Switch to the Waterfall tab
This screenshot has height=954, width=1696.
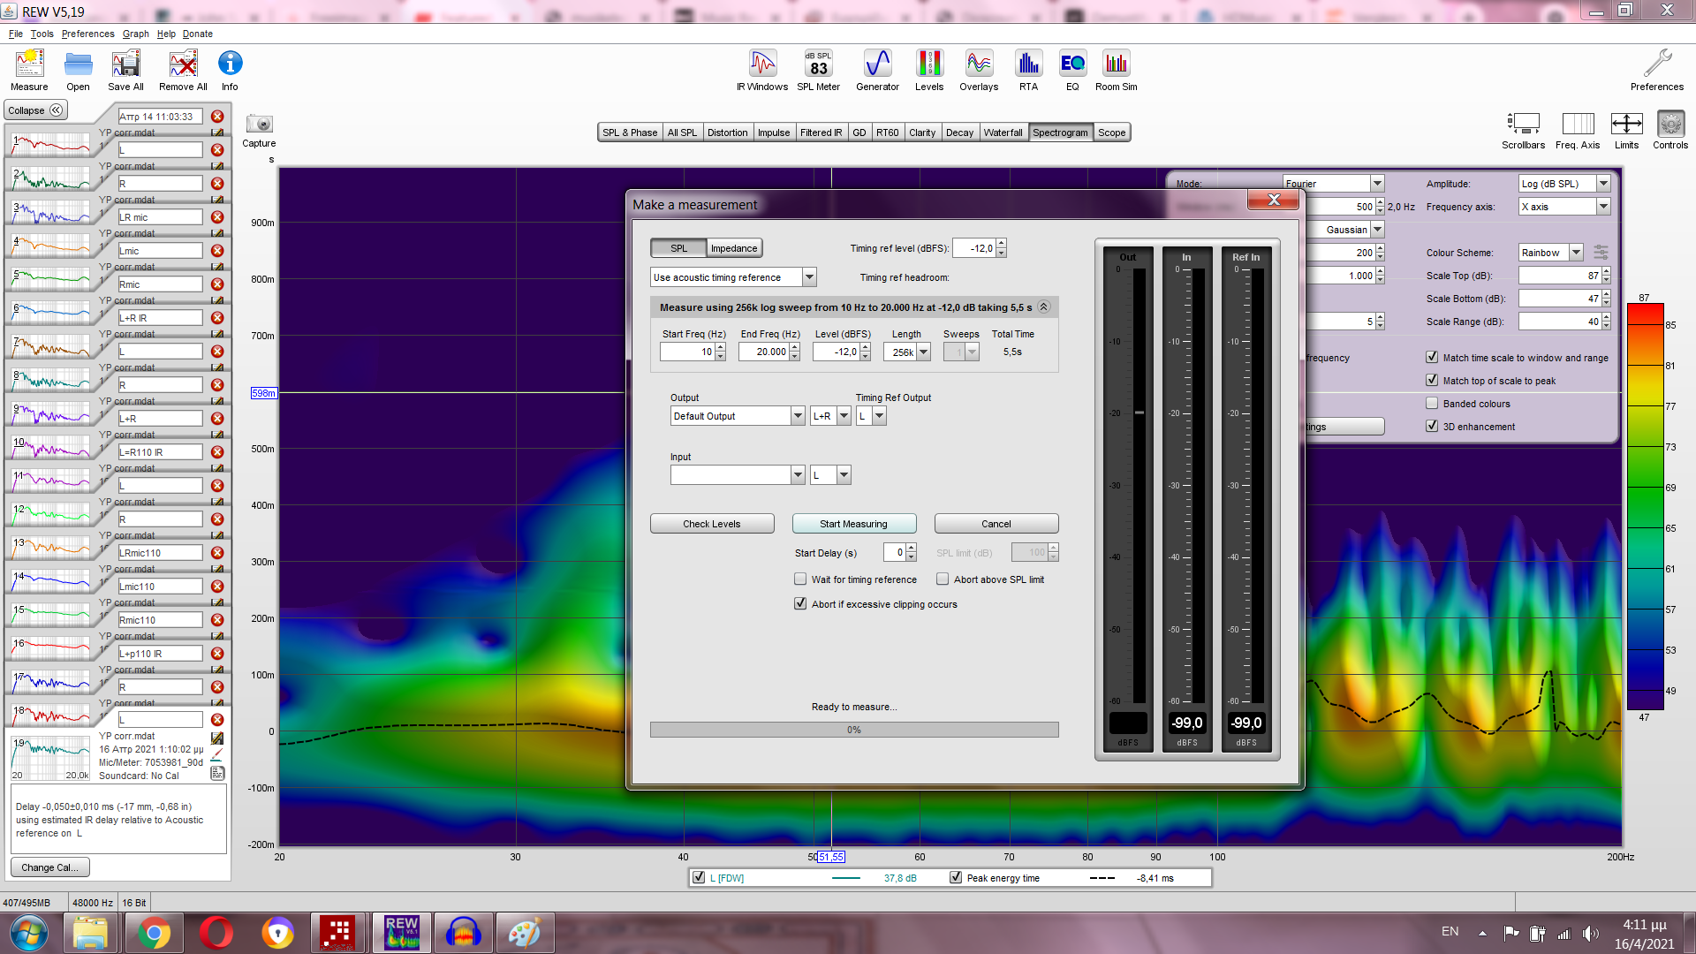pos(1003,132)
